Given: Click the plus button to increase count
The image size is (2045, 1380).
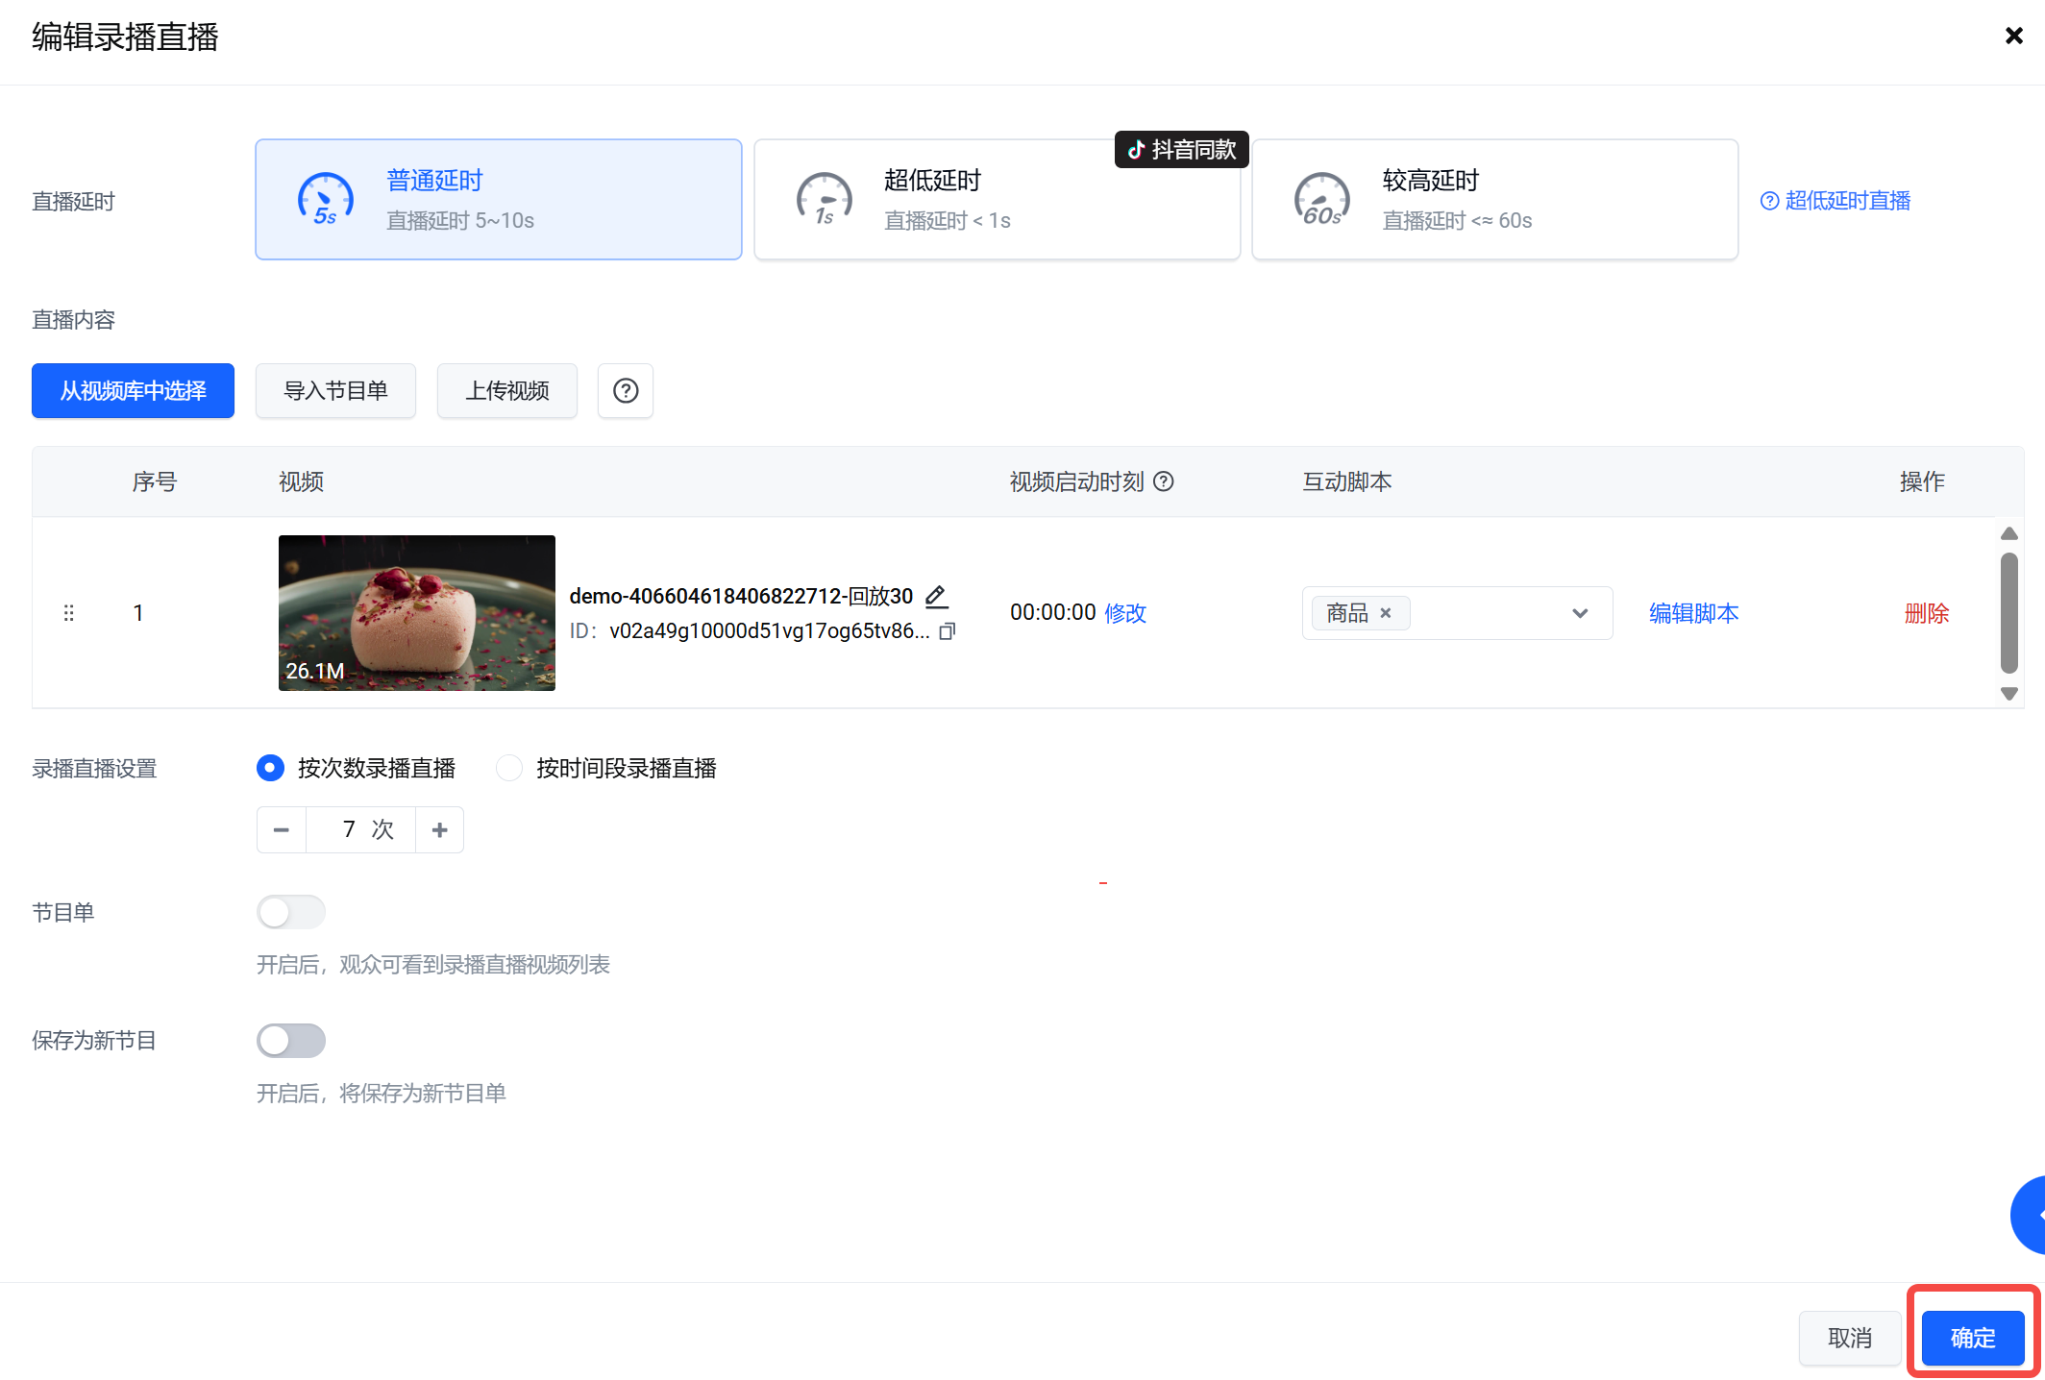Looking at the screenshot, I should click(439, 829).
